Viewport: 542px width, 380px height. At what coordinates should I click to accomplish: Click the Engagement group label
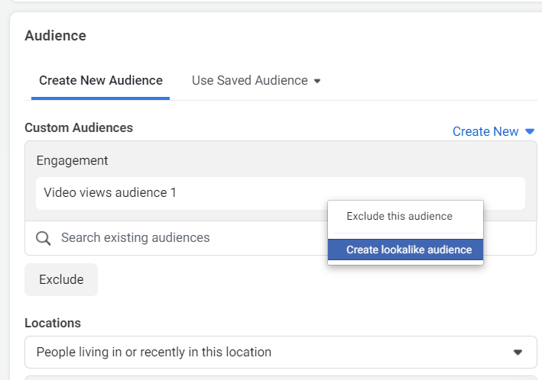tap(73, 160)
